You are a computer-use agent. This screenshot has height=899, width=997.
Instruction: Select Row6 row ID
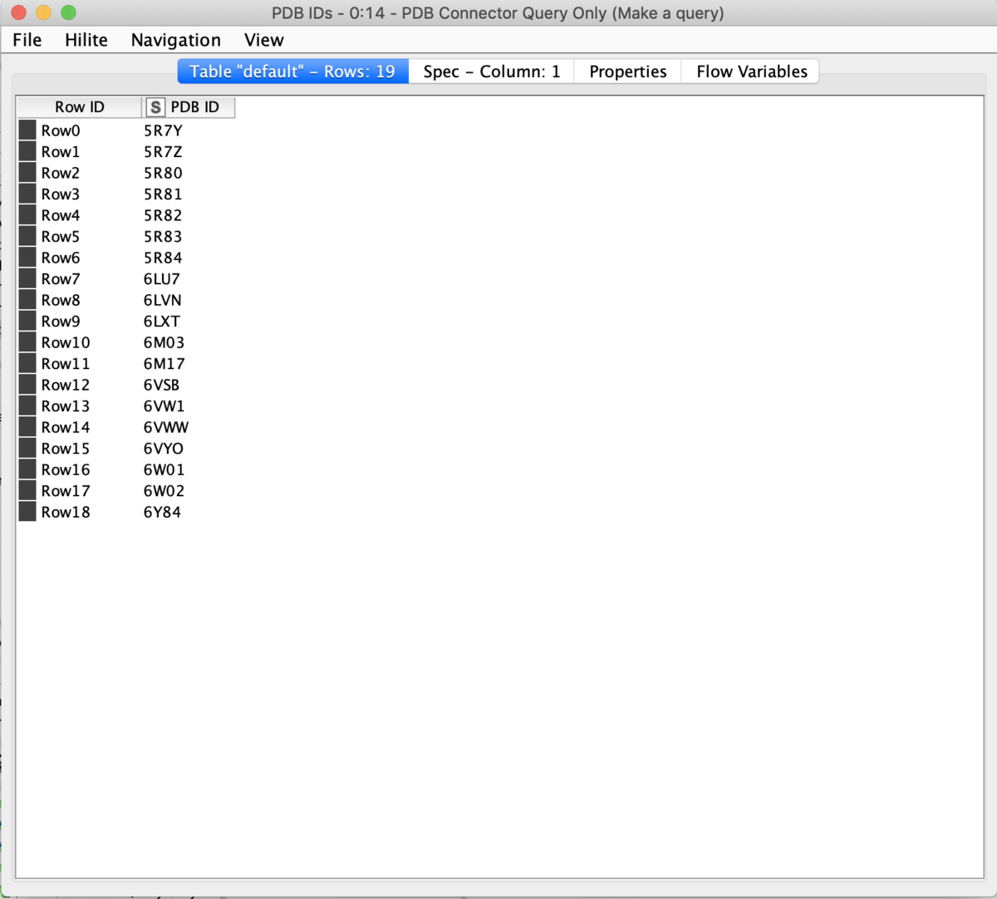pos(61,258)
